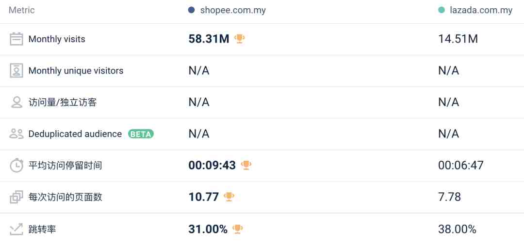
Task: Click lazada's 14.51M monthly visits value
Action: click(x=458, y=39)
